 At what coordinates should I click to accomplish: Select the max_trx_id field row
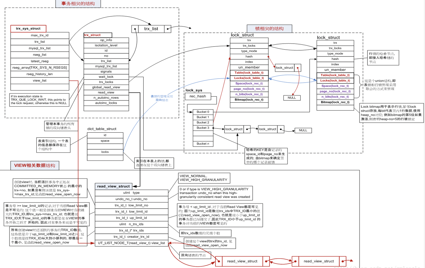tap(40, 35)
